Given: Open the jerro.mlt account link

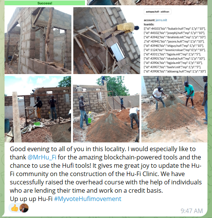Looking at the screenshot, I should coord(161,20).
